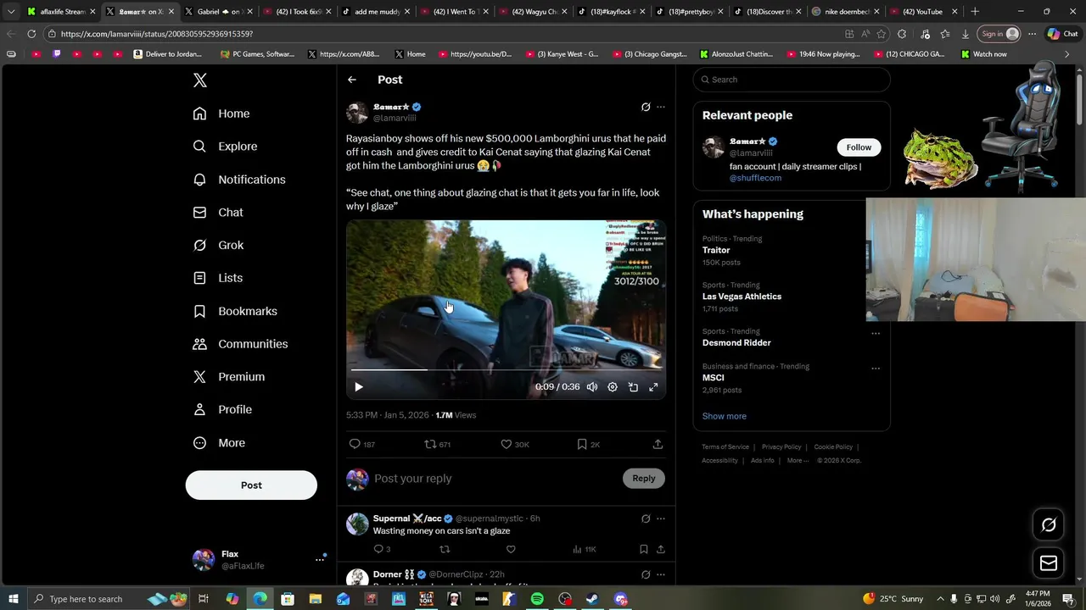Viewport: 1086px width, 610px height.
Task: Bookmark the post showing 2K bookmarks
Action: coord(588,444)
